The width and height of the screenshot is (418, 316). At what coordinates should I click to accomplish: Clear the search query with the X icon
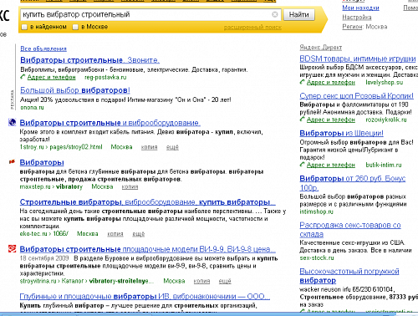(275, 14)
